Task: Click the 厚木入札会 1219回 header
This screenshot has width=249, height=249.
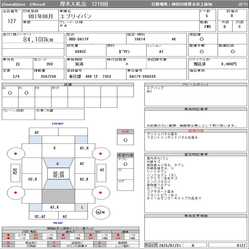Action: pos(84,4)
